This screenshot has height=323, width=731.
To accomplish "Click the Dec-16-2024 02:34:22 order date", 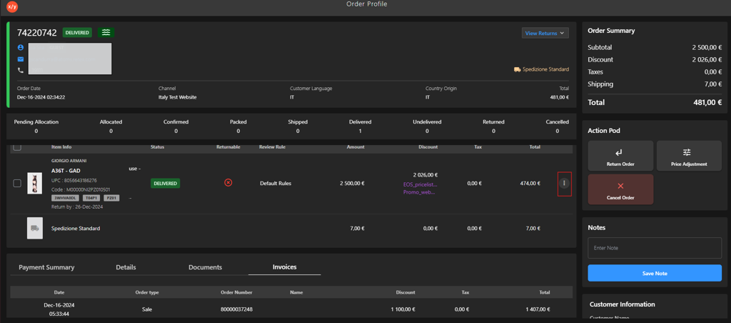I will coord(41,98).
